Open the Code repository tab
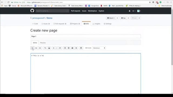 tap(35, 24)
